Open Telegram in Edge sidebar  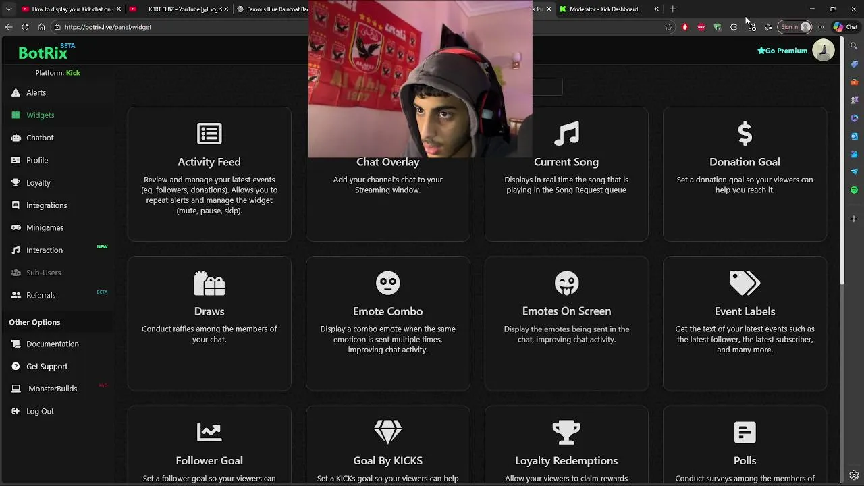pos(854,172)
